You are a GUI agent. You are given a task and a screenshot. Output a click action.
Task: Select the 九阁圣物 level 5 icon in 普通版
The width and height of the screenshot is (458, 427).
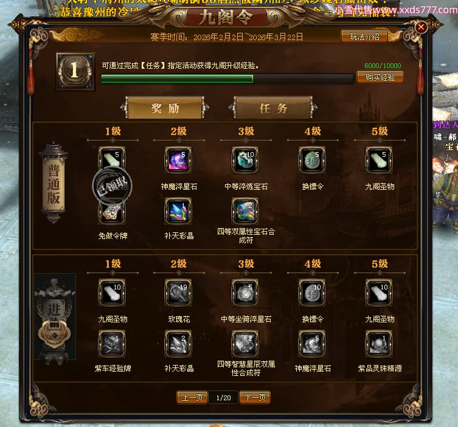coord(379,160)
